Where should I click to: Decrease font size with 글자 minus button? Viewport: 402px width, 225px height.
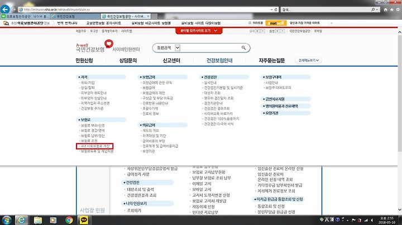click(262, 31)
